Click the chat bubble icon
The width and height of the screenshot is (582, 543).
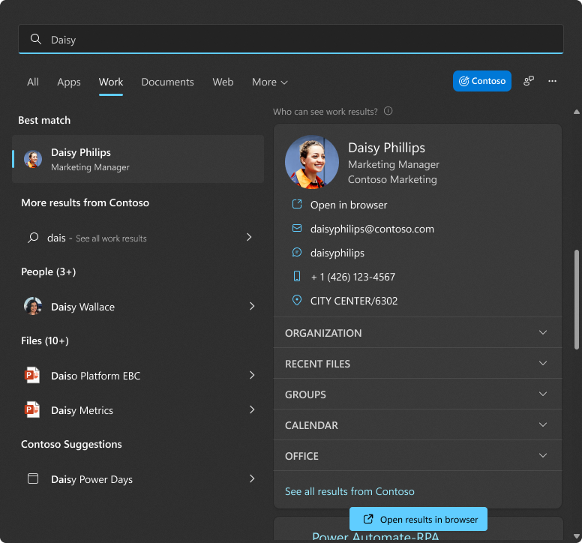click(x=297, y=253)
